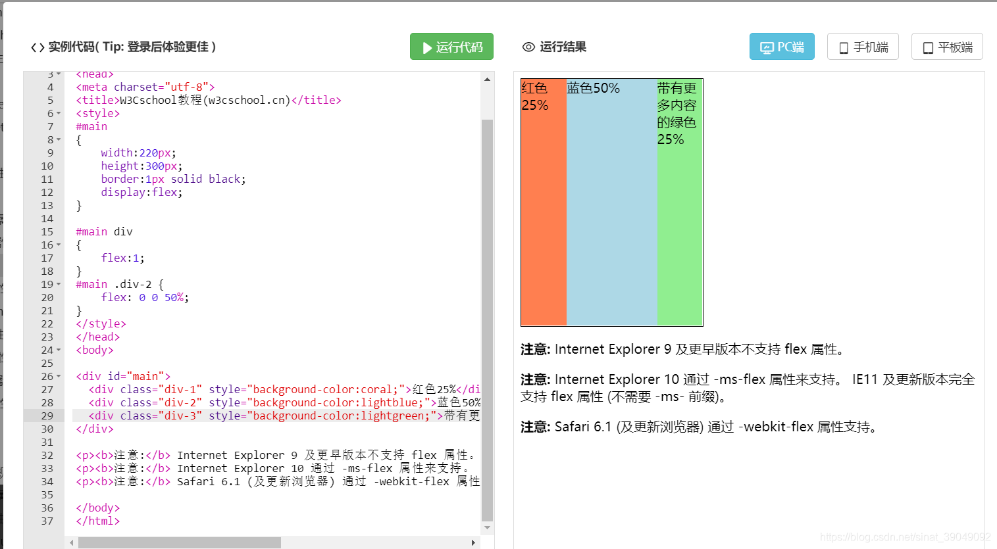Collapse the fold arrow on line 6
The height and width of the screenshot is (549, 997).
59,113
